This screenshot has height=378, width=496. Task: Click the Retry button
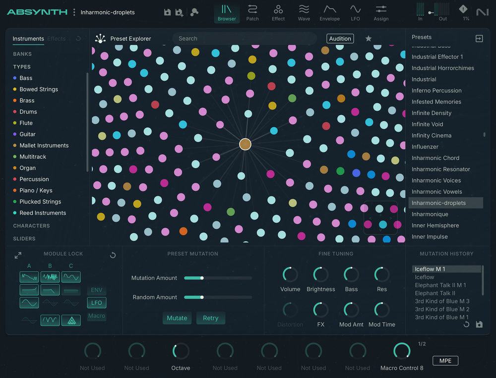(x=210, y=318)
